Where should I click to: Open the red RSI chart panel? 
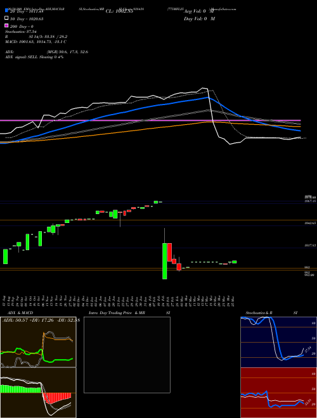pos(278,393)
